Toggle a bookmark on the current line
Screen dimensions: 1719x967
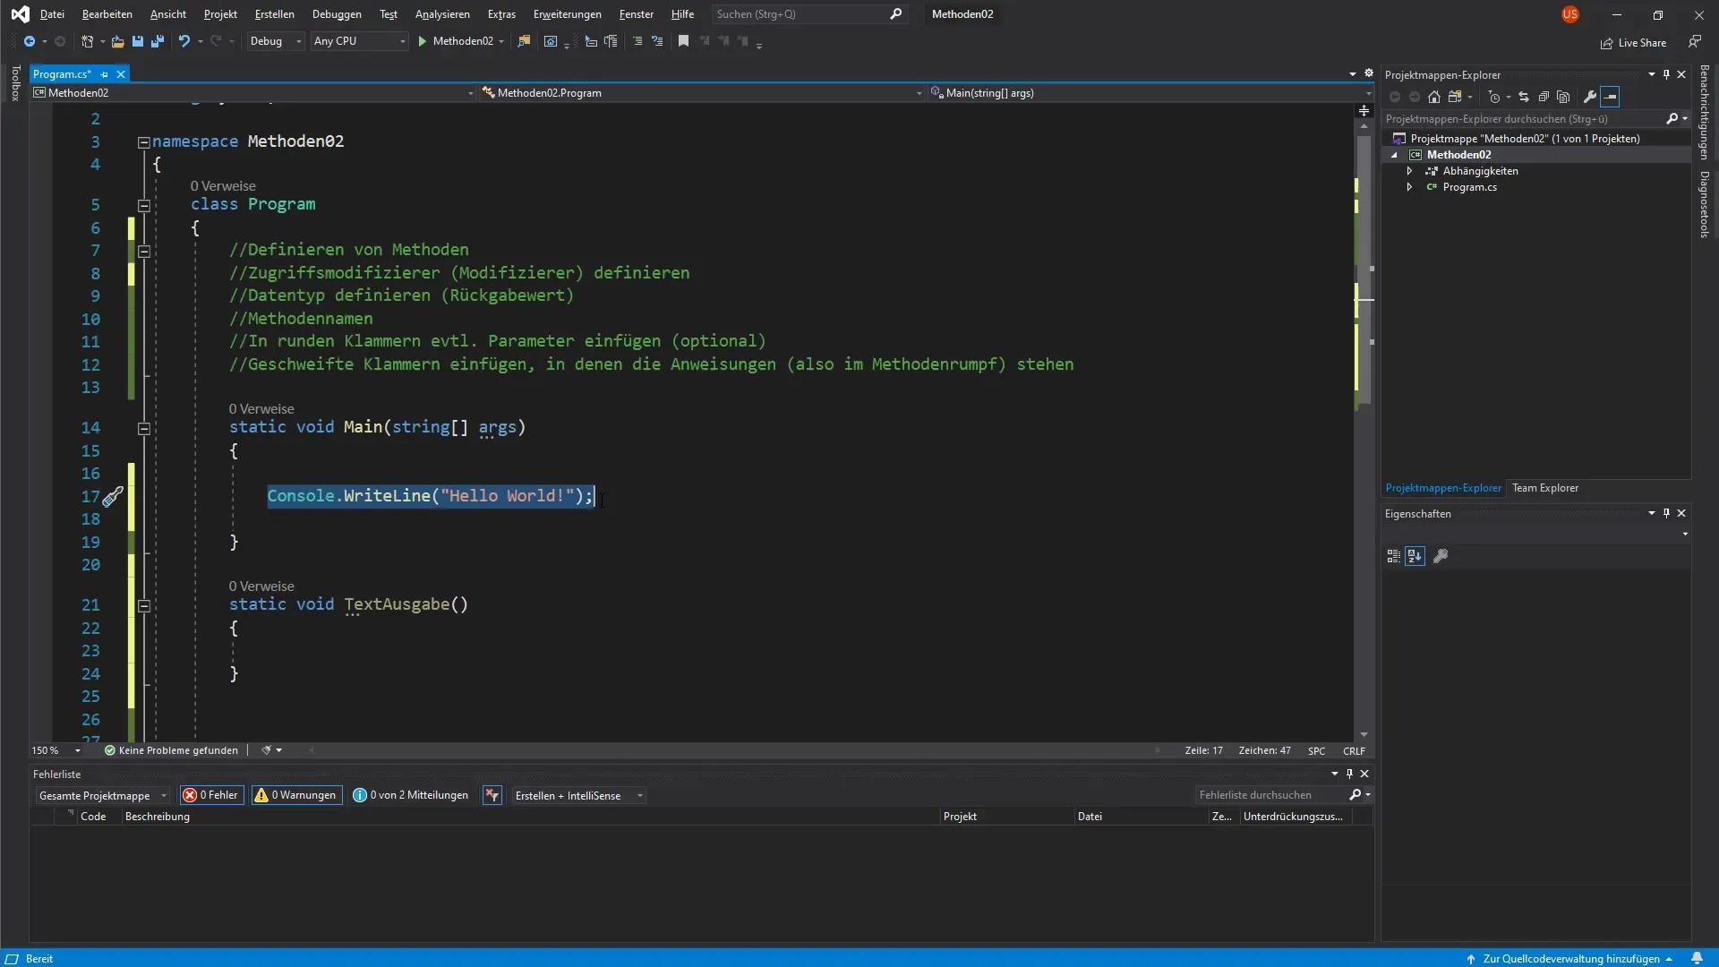coord(683,41)
